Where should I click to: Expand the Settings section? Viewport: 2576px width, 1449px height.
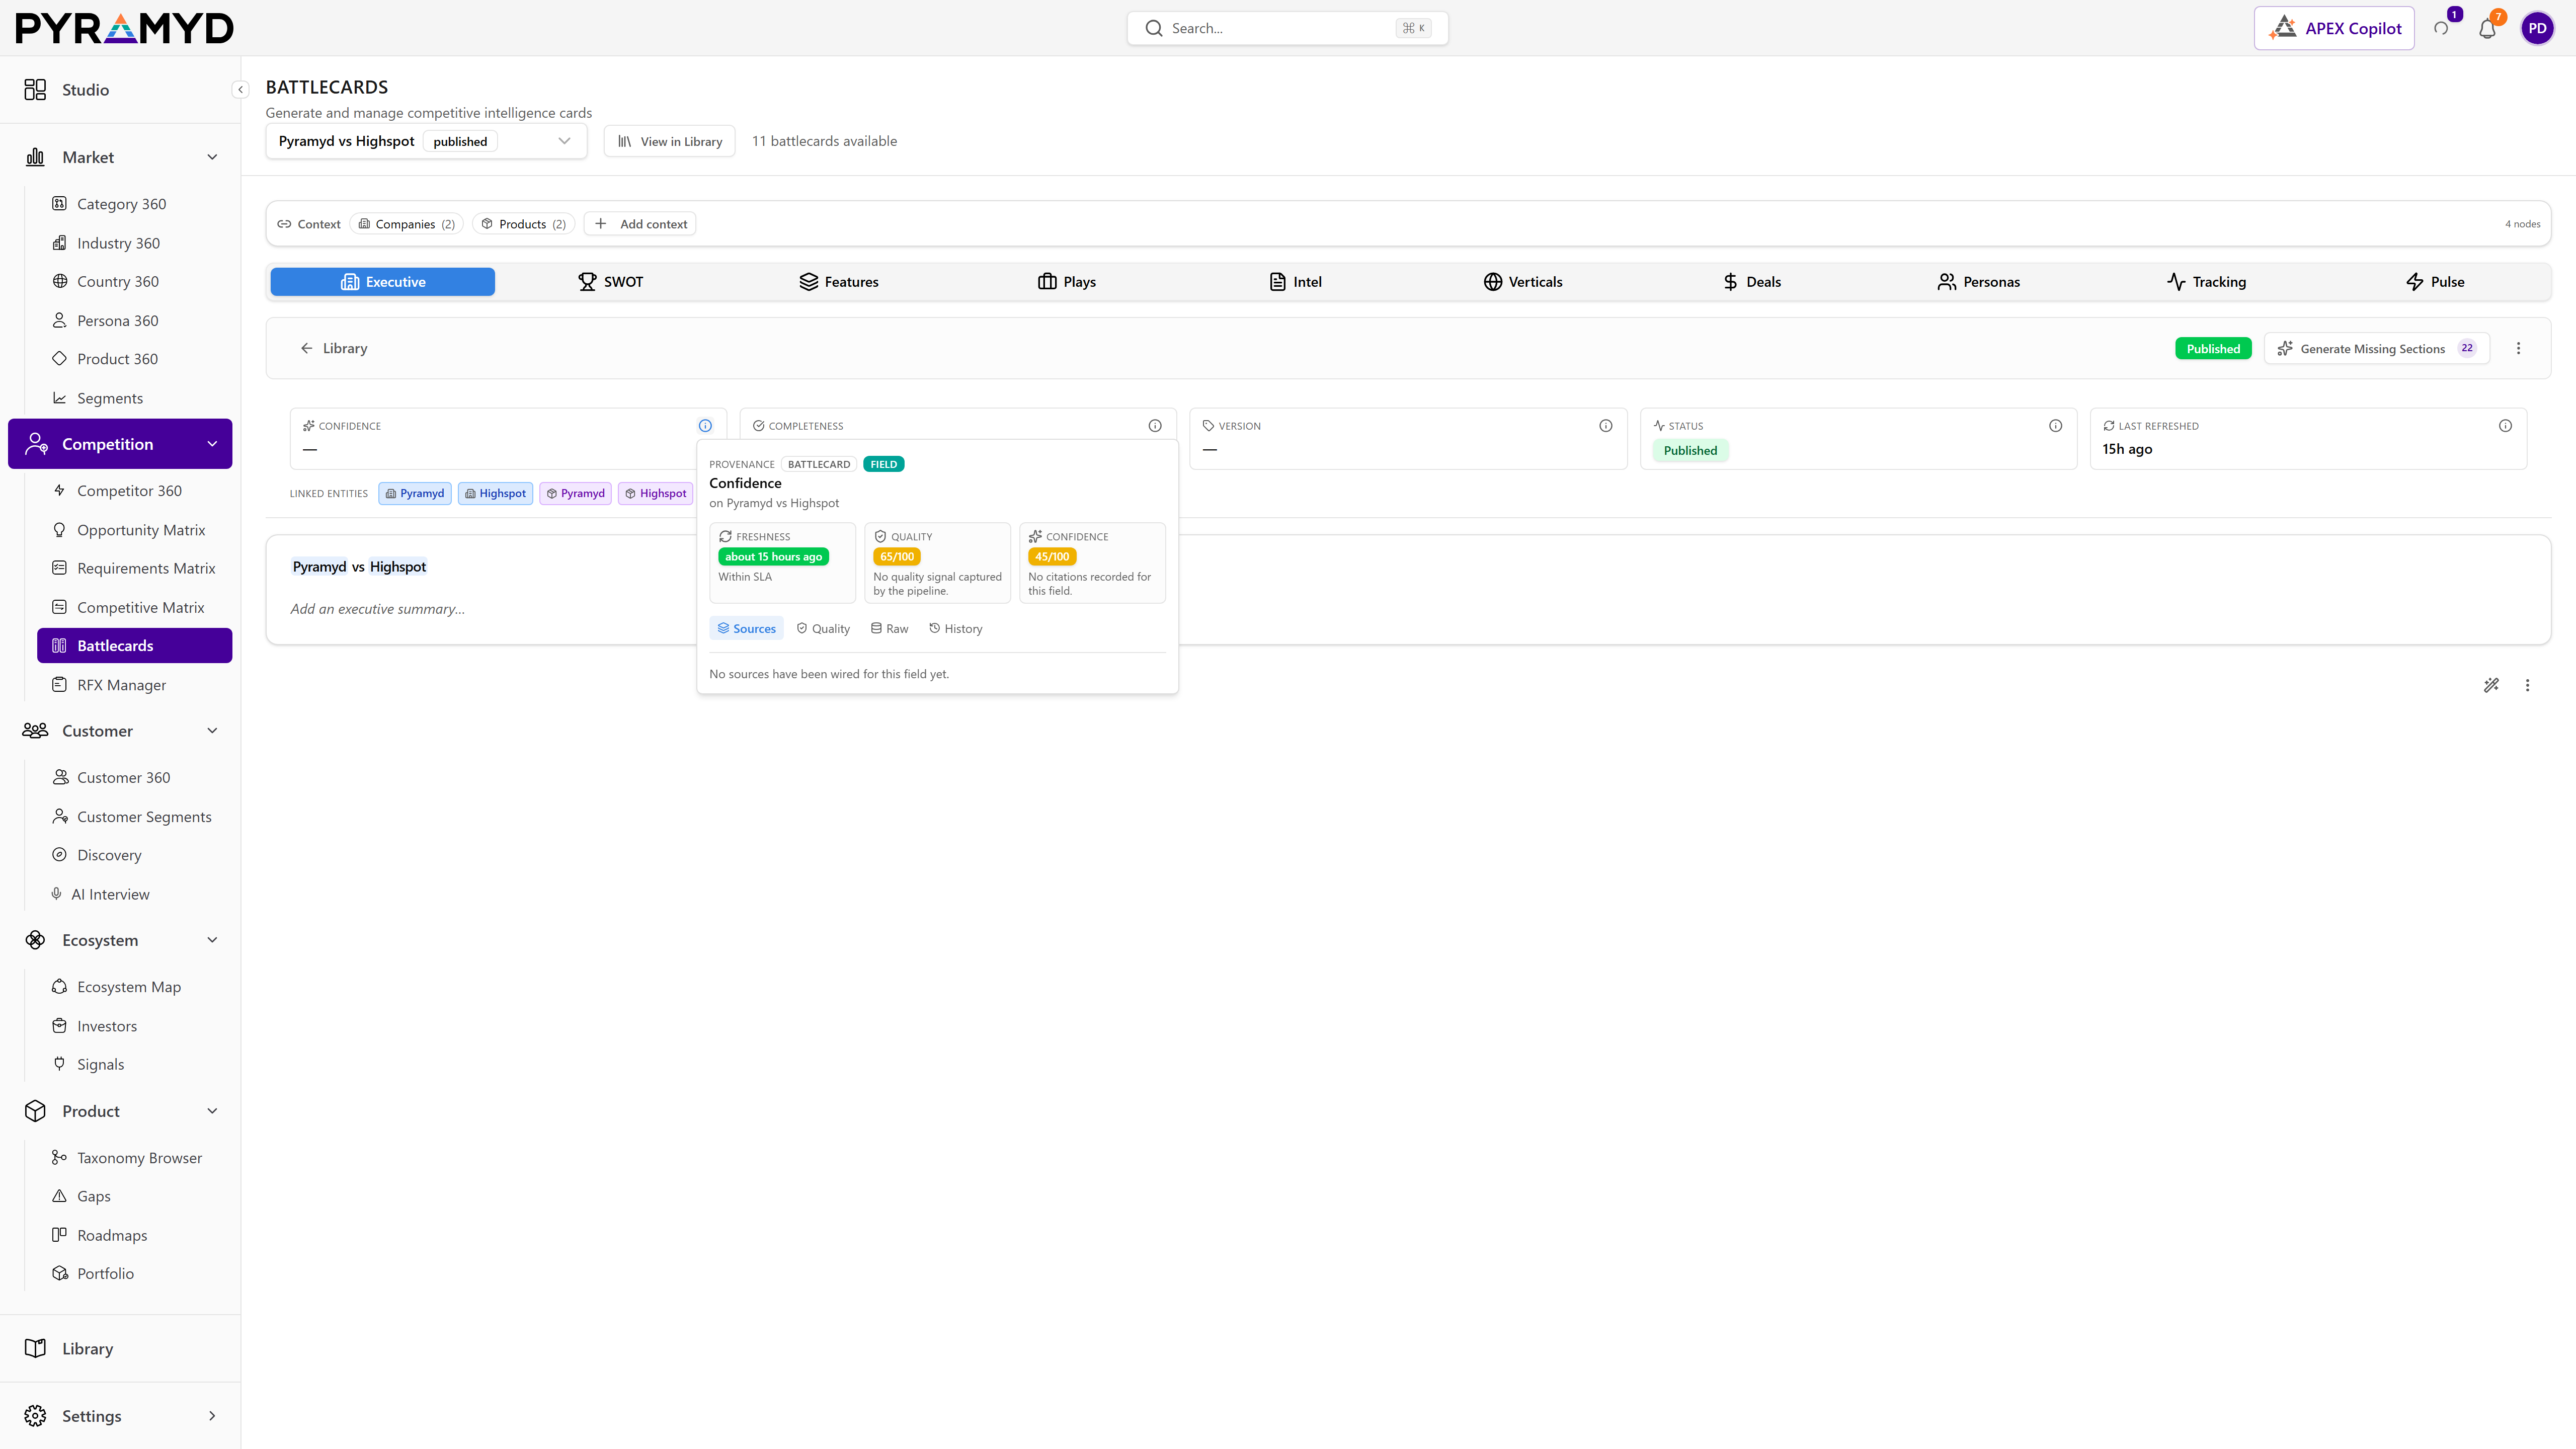tap(212, 1416)
